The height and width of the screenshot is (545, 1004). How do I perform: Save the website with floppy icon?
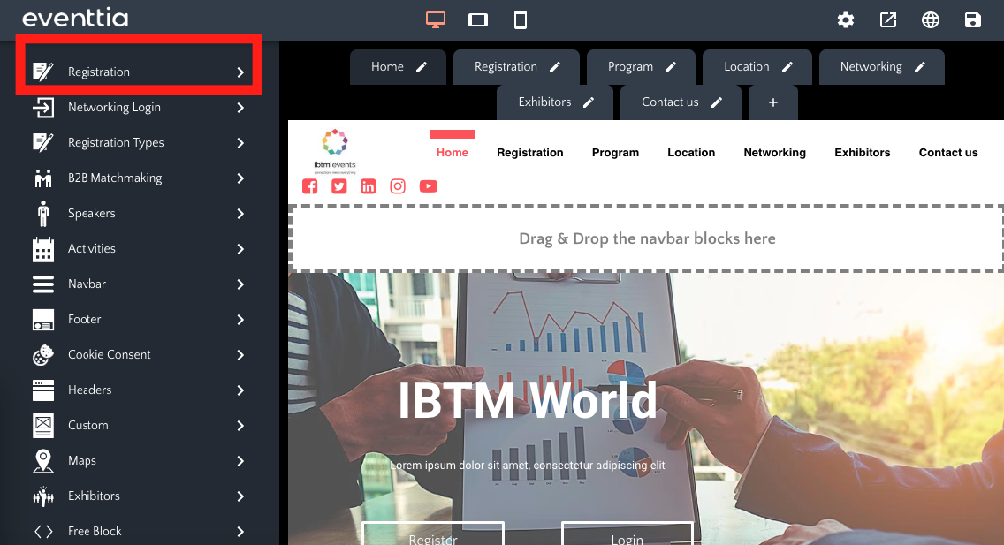973,20
